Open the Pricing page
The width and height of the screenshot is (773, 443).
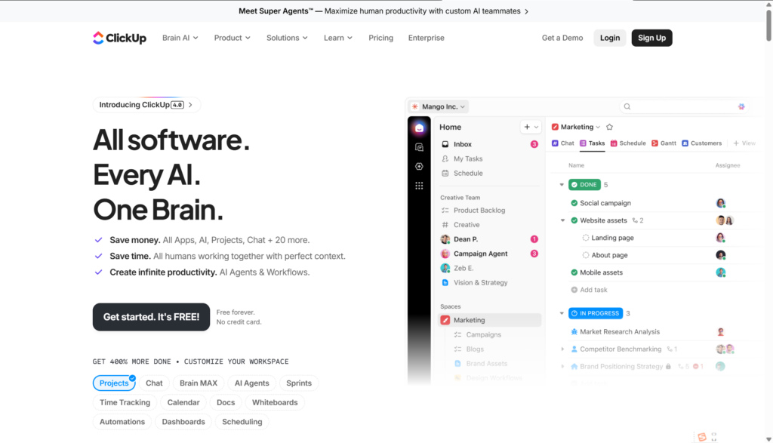pyautogui.click(x=380, y=38)
